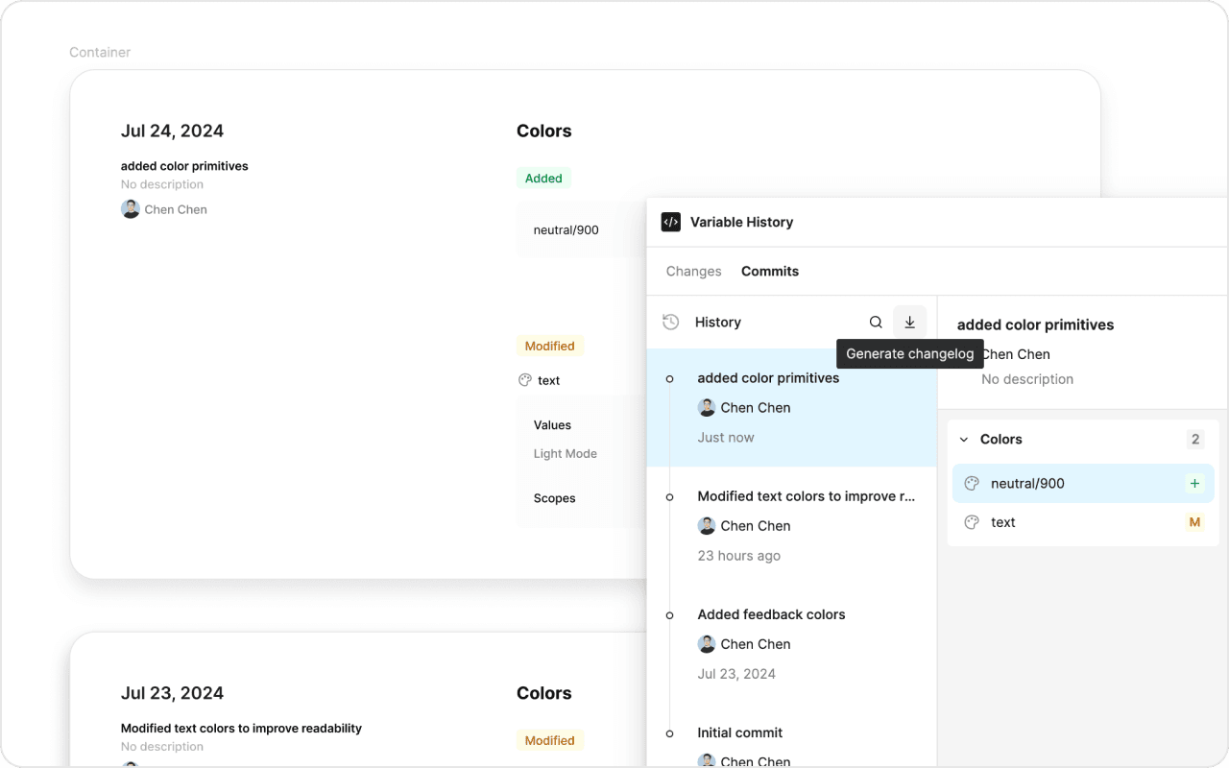Click avatar in Added feedback colors commit
This screenshot has height=768, width=1229.
[x=707, y=644]
